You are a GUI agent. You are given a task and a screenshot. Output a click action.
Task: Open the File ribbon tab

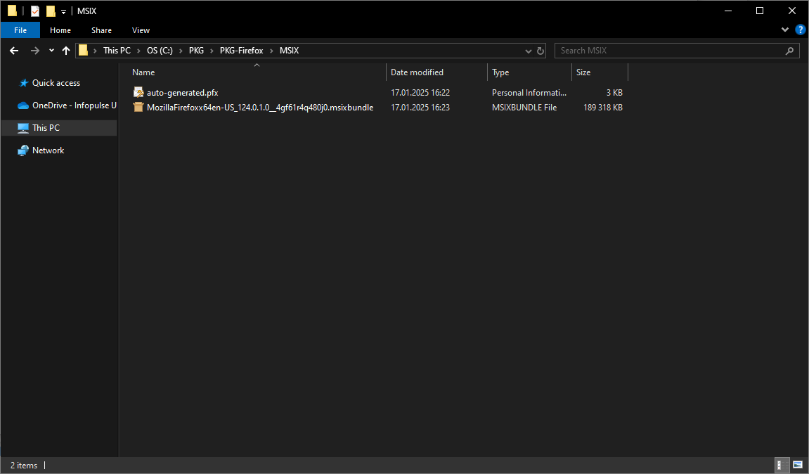pos(20,30)
